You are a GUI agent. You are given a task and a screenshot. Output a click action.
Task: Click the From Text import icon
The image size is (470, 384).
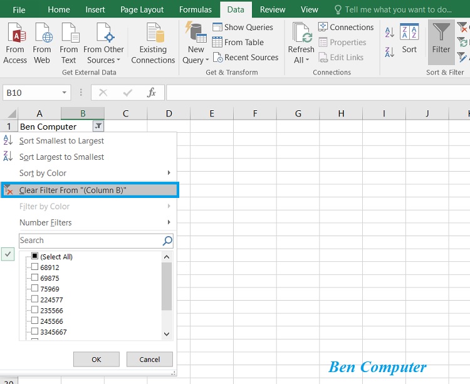[69, 43]
